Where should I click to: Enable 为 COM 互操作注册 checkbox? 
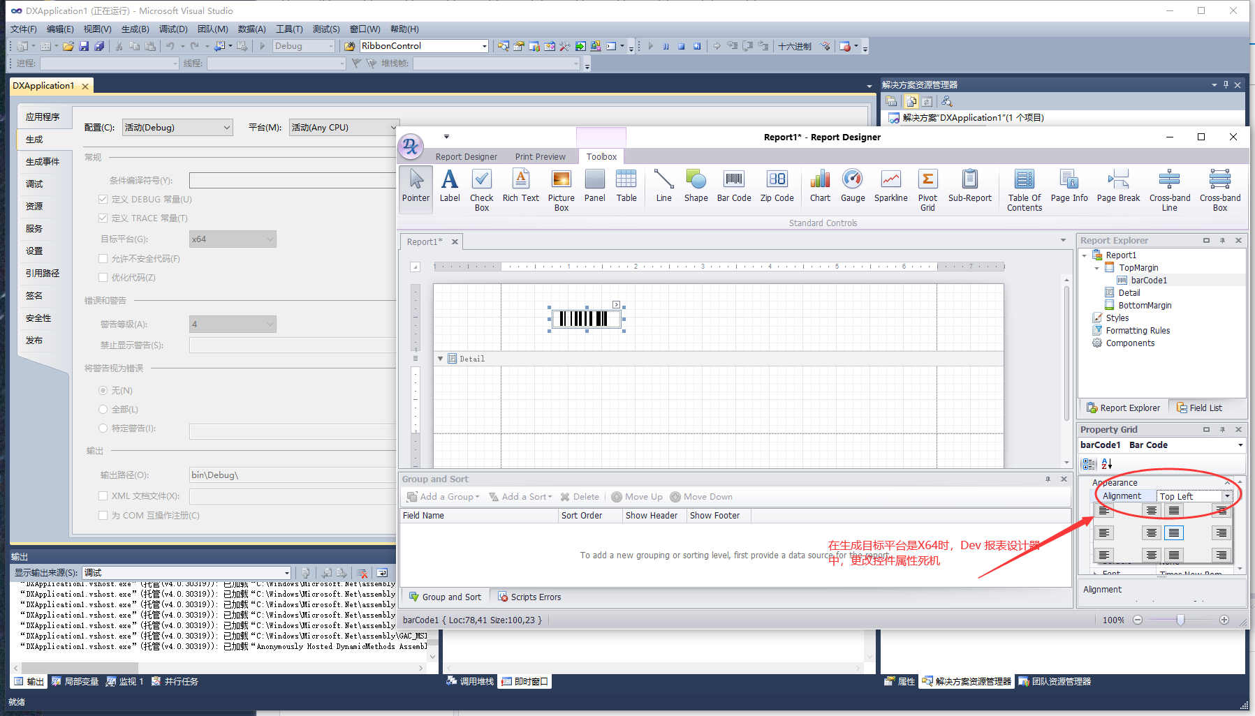[x=103, y=515]
